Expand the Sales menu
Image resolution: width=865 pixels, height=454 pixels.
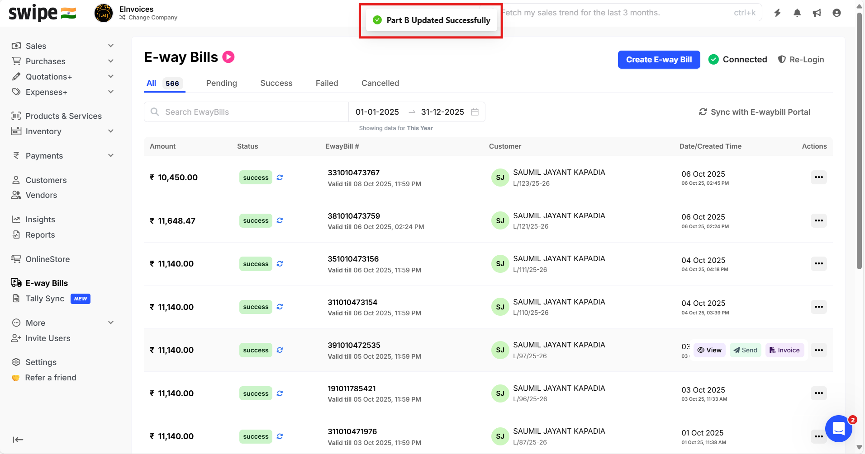(x=110, y=46)
